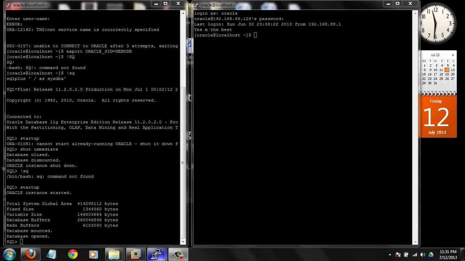Click "sqlplus ' / as sysdba'" line

pos(36,79)
